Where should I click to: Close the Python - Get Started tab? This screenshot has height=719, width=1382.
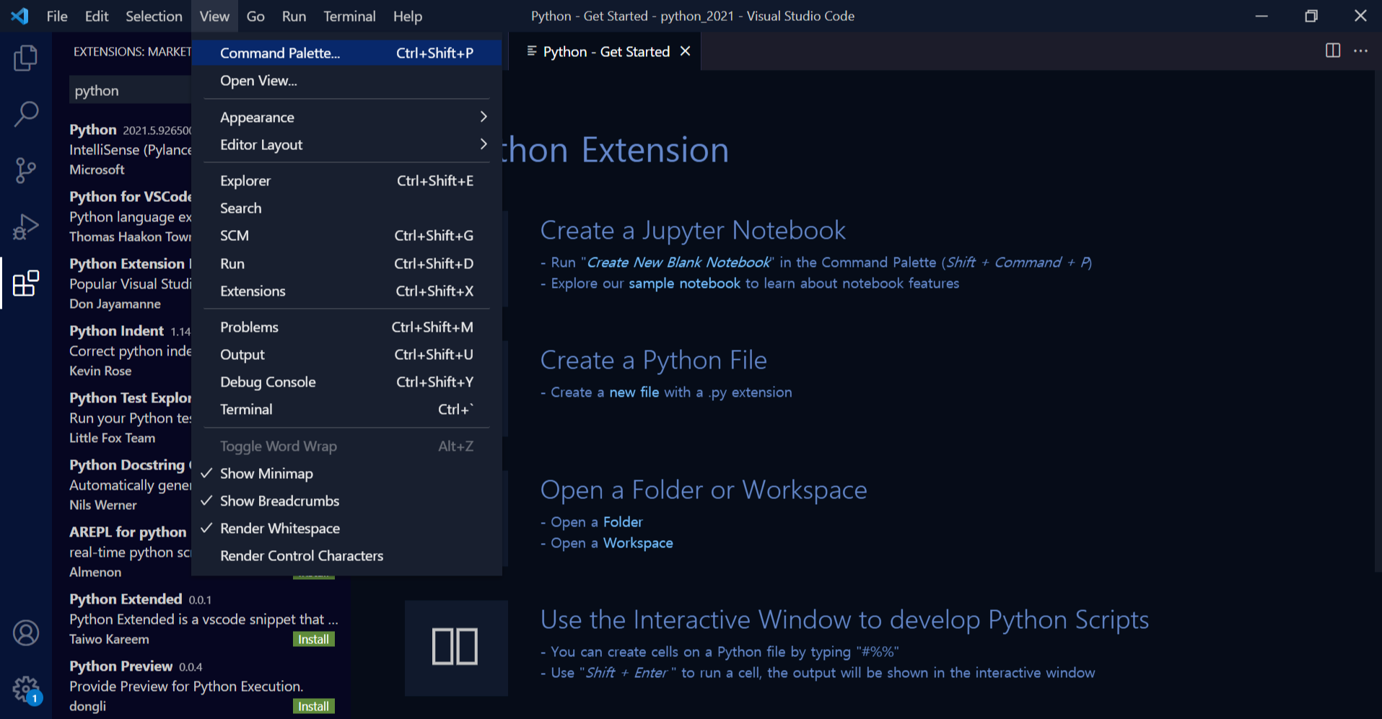pyautogui.click(x=686, y=51)
